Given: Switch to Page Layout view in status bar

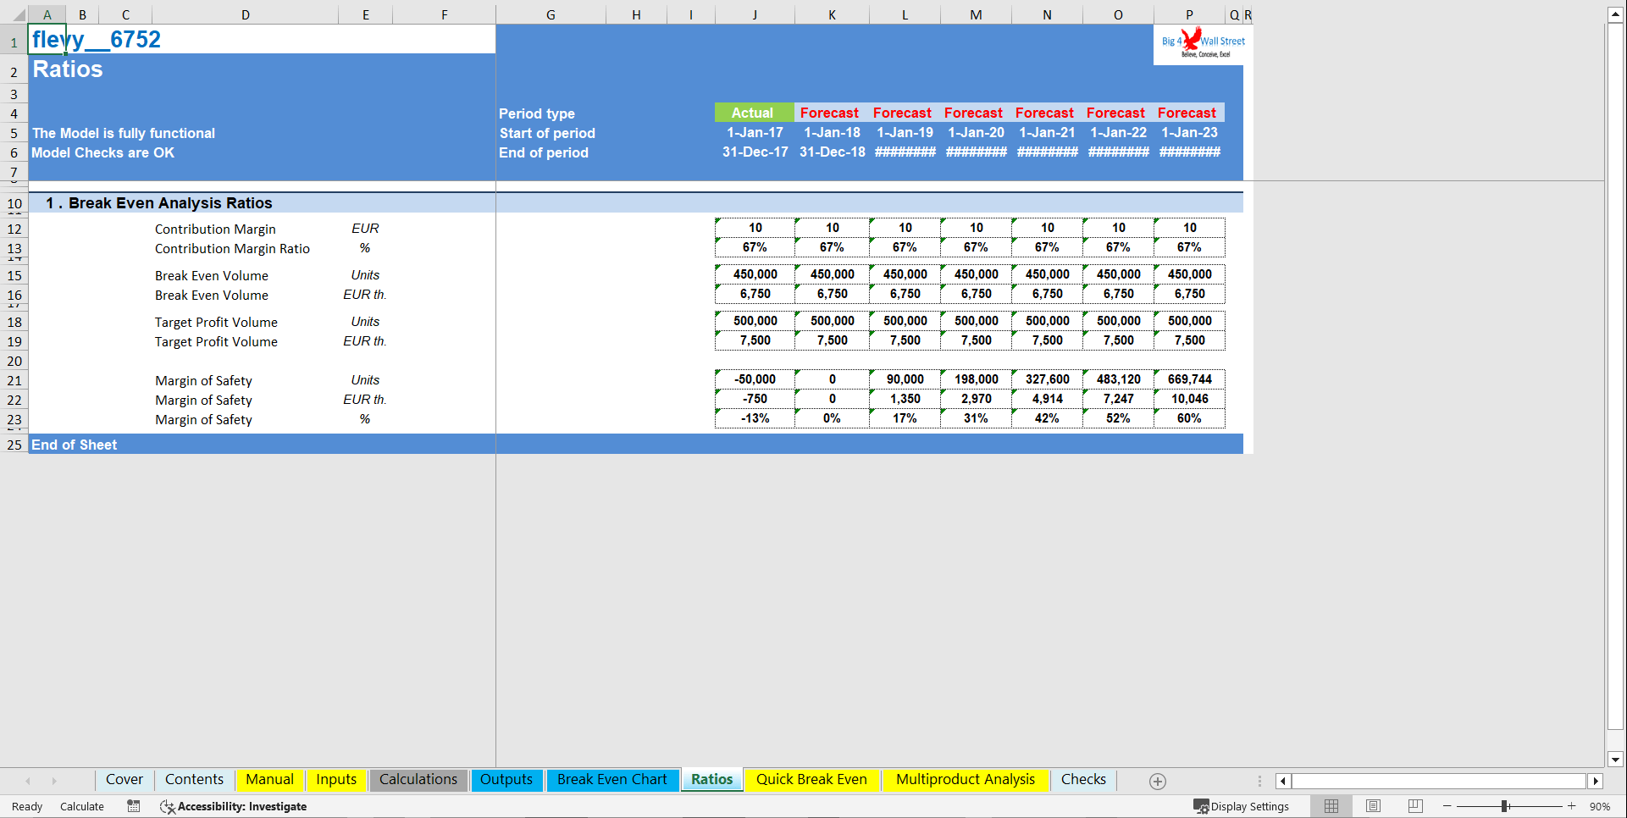Looking at the screenshot, I should pyautogui.click(x=1373, y=806).
